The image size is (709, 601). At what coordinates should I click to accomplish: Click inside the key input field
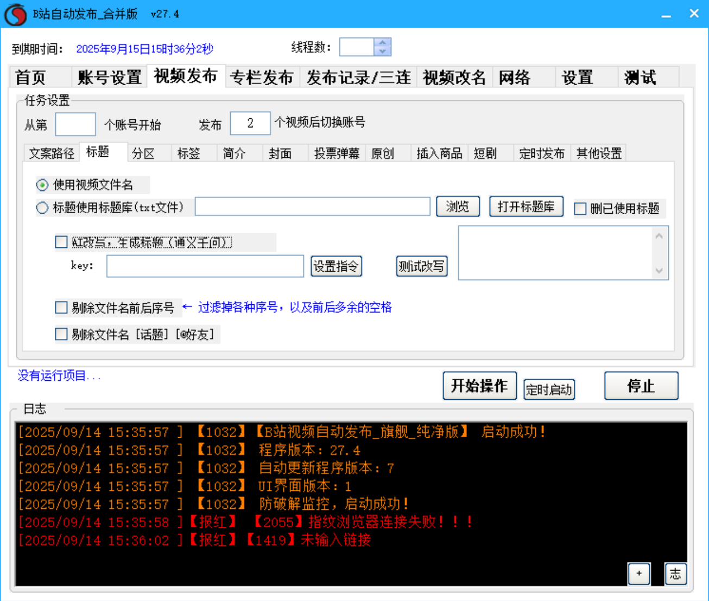[205, 266]
